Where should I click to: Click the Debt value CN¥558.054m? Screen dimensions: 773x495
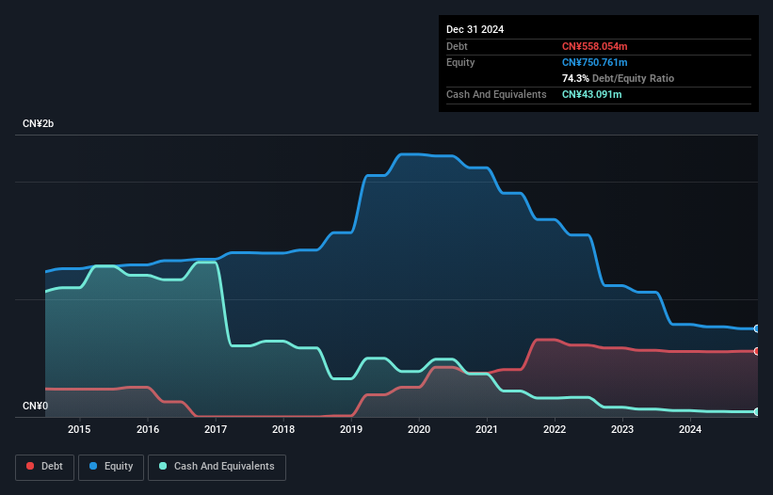(x=594, y=46)
